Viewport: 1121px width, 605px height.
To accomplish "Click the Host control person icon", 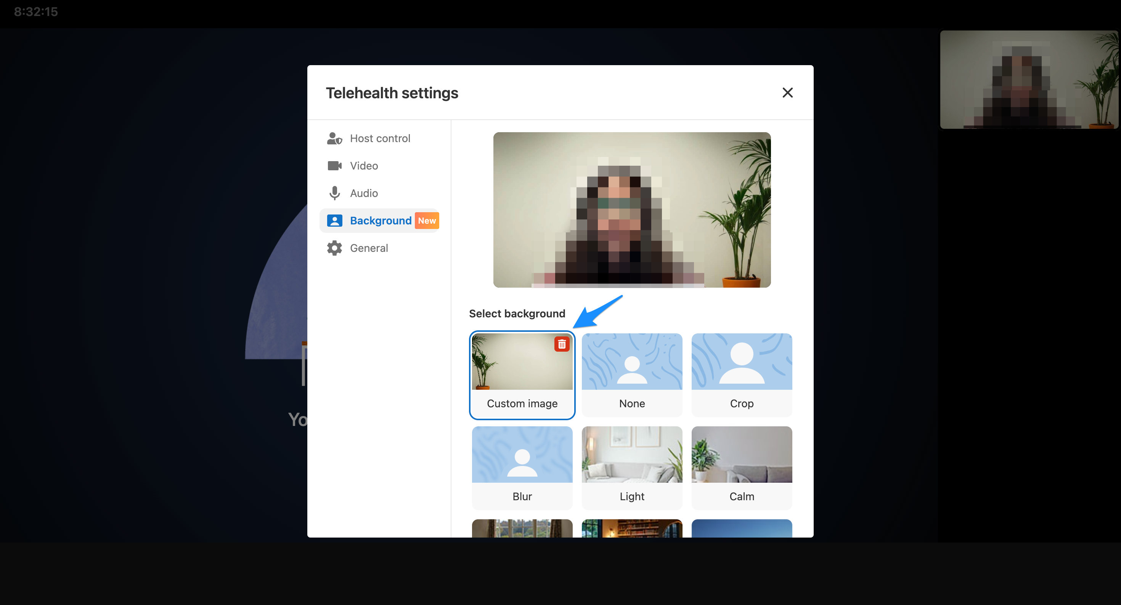I will coord(334,138).
